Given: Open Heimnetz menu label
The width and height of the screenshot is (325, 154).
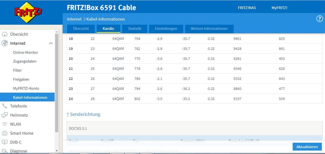Looking at the screenshot, I should (19, 115).
